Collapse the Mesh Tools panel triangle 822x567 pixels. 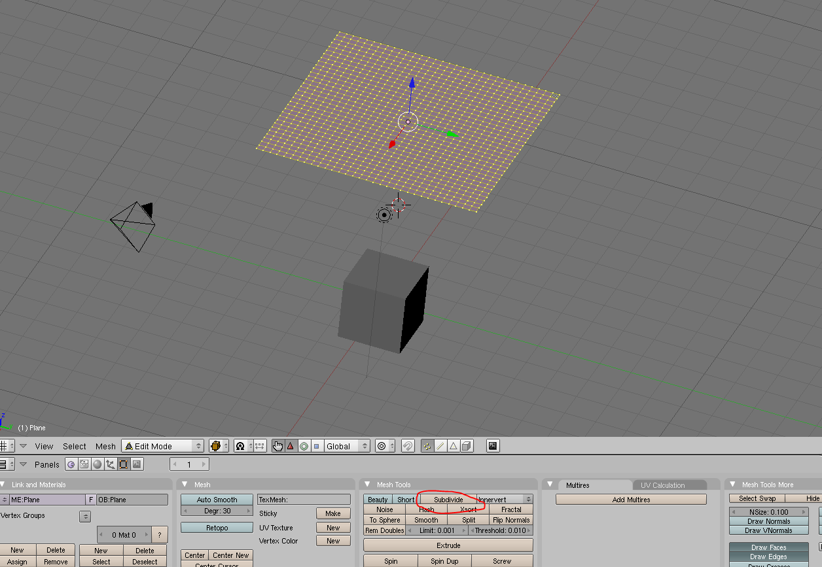(x=367, y=485)
